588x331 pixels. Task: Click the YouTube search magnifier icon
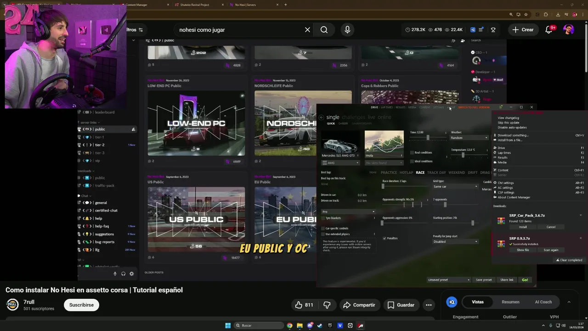(324, 30)
